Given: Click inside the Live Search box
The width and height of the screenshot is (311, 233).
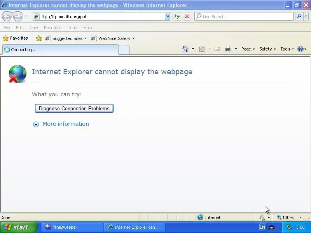Looking at the screenshot, I should click(x=244, y=17).
